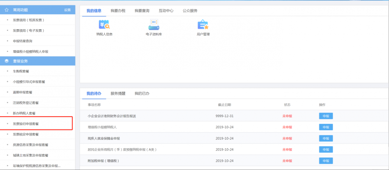Open the 公众服务 tab

(x=190, y=11)
